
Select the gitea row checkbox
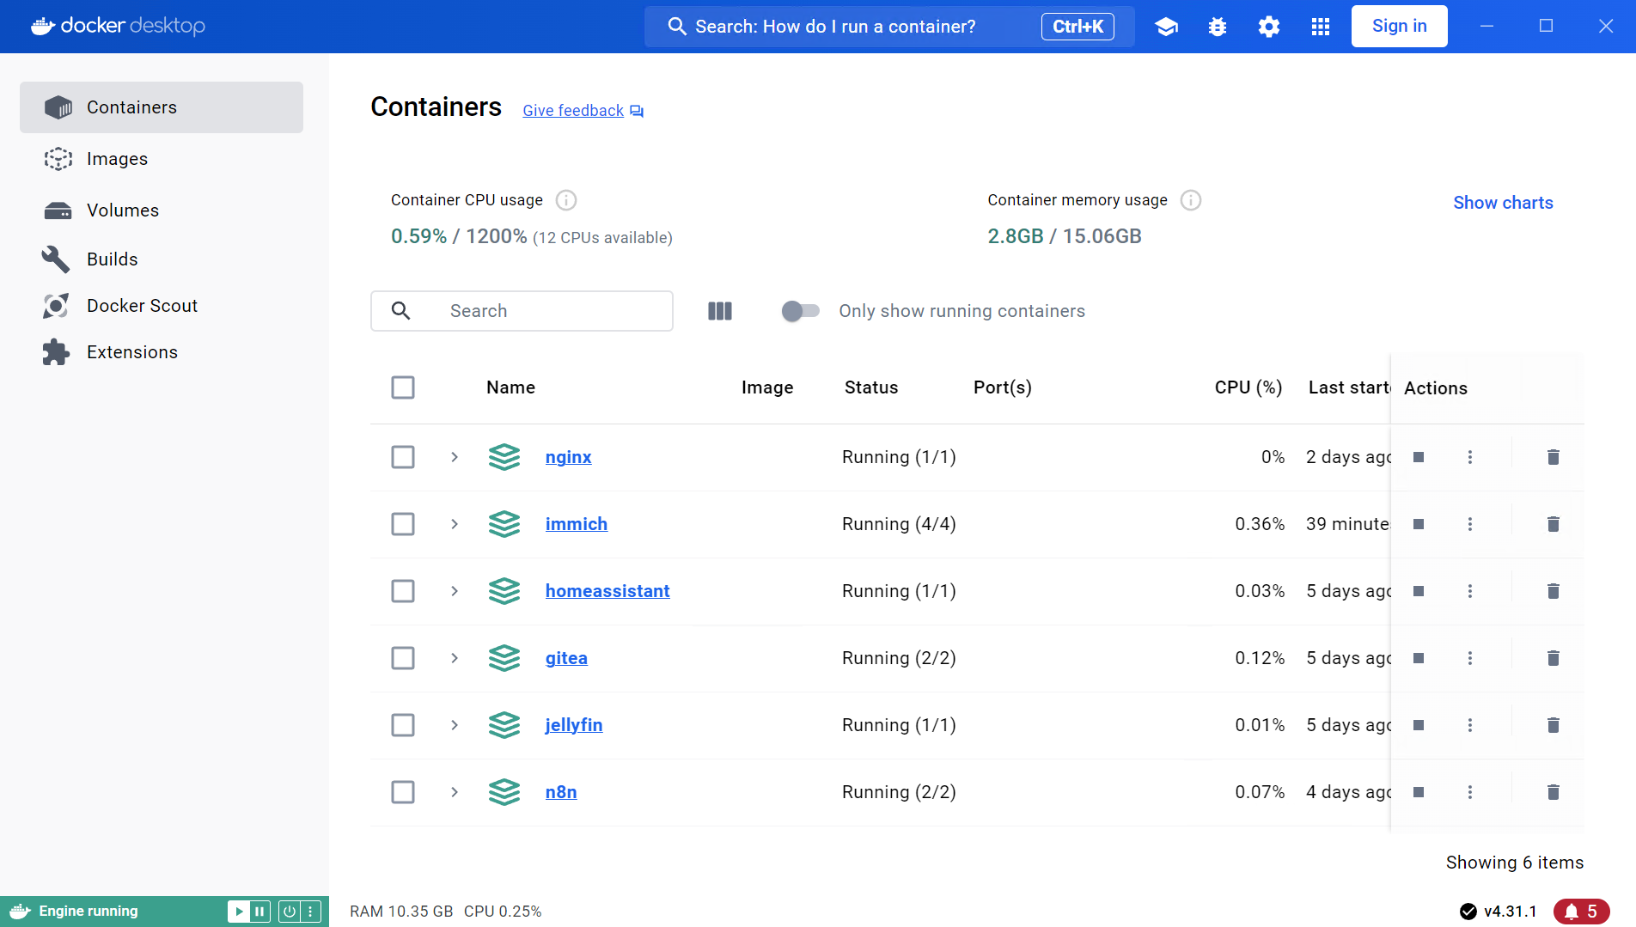coord(403,658)
